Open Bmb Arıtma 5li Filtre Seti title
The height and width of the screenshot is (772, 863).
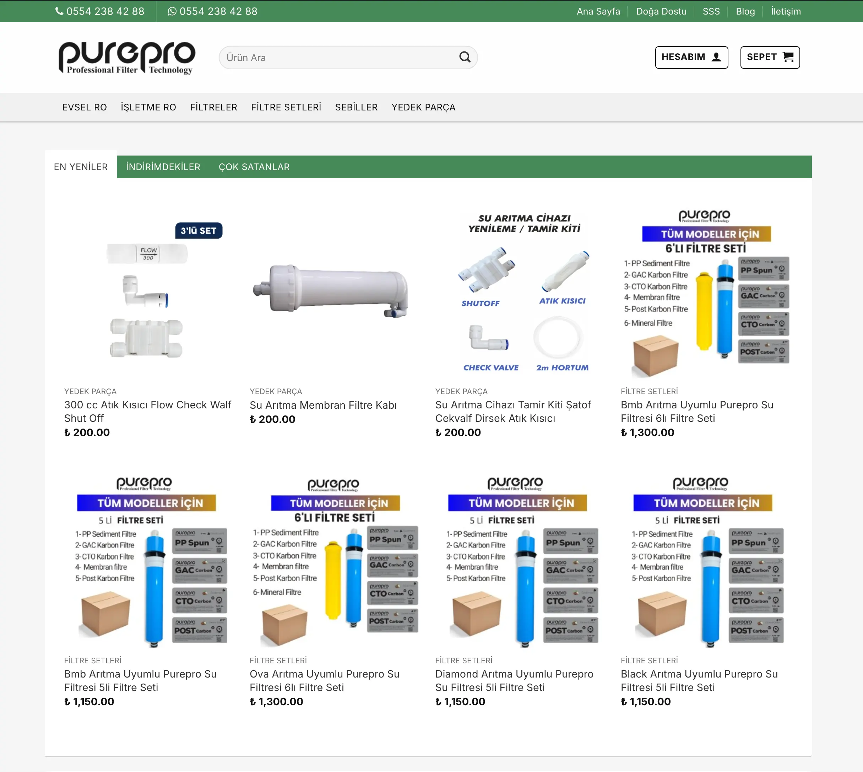140,681
